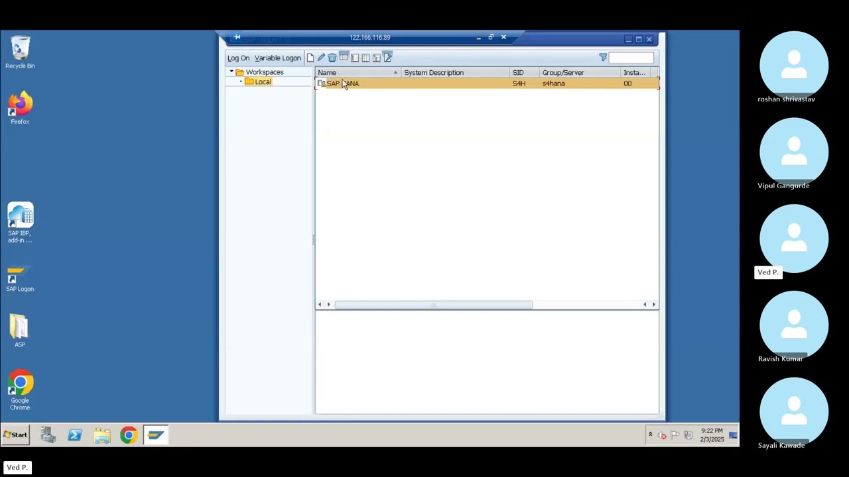Open Recycle Bin desktop icon
This screenshot has width=849, height=477.
20,52
